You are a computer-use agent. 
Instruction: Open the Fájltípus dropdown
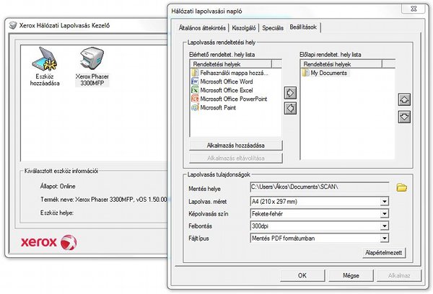(x=384, y=239)
